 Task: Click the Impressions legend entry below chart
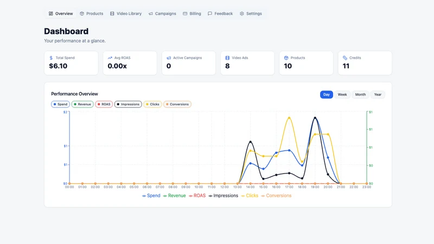click(x=224, y=196)
